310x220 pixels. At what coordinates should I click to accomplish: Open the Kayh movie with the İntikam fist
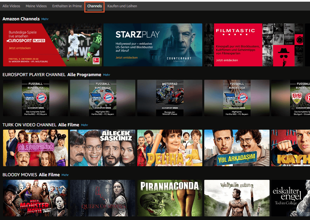(291, 148)
